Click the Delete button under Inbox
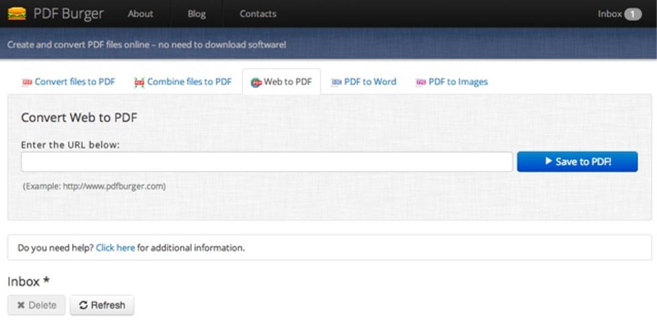 click(x=37, y=305)
